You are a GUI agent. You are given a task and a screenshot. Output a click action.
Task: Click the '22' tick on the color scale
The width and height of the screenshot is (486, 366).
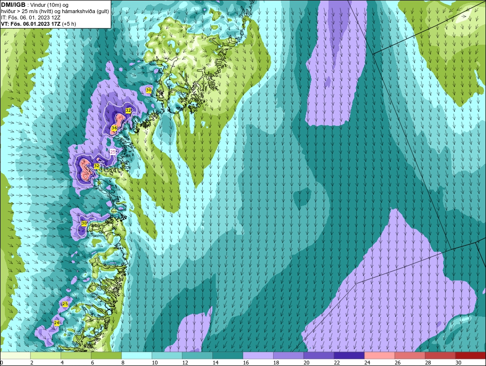337,363
